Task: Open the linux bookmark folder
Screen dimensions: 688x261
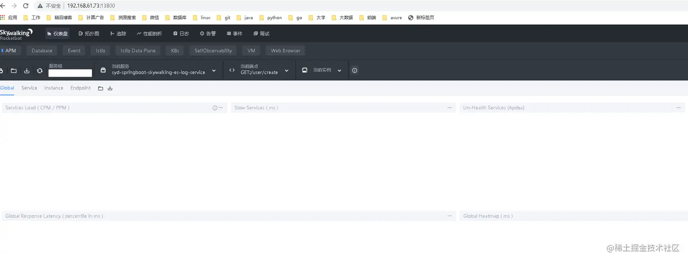Action: (202, 18)
